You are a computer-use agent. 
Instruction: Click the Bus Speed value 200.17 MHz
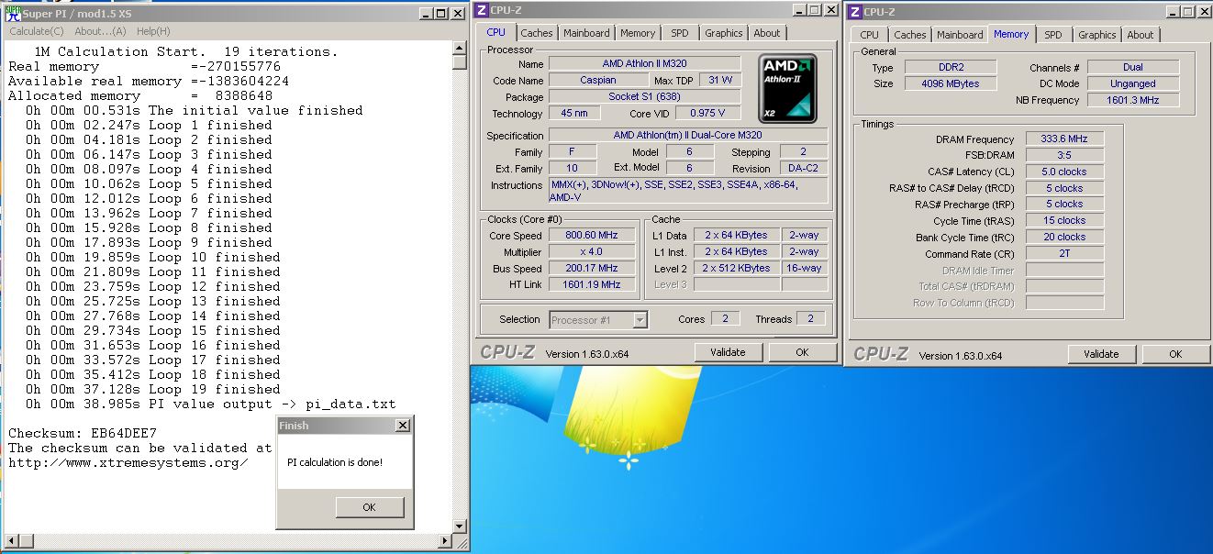592,269
